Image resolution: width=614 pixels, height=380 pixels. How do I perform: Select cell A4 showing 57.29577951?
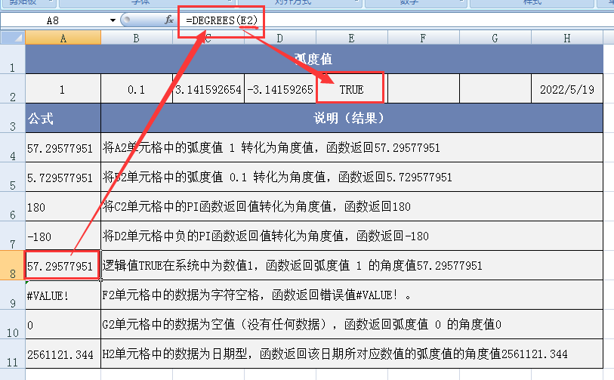63,147
